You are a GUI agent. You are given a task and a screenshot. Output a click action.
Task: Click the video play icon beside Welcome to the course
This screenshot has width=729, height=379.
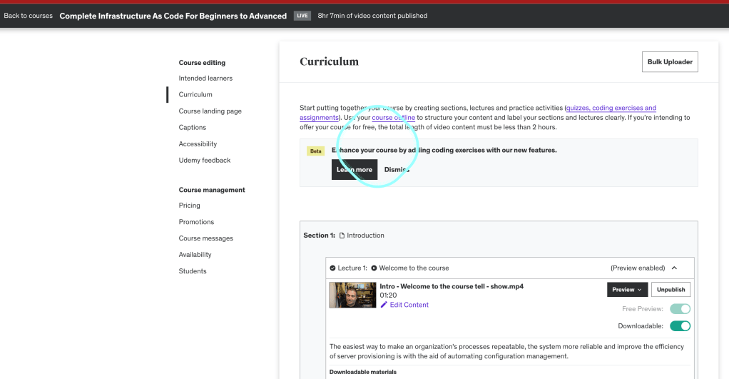pyautogui.click(x=374, y=268)
